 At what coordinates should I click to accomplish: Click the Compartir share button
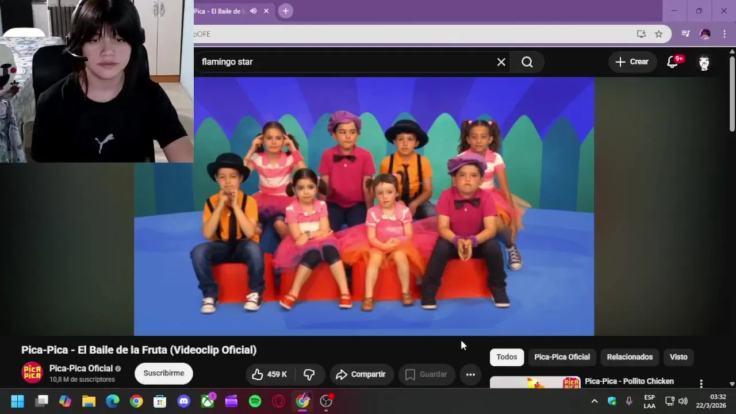coord(361,375)
